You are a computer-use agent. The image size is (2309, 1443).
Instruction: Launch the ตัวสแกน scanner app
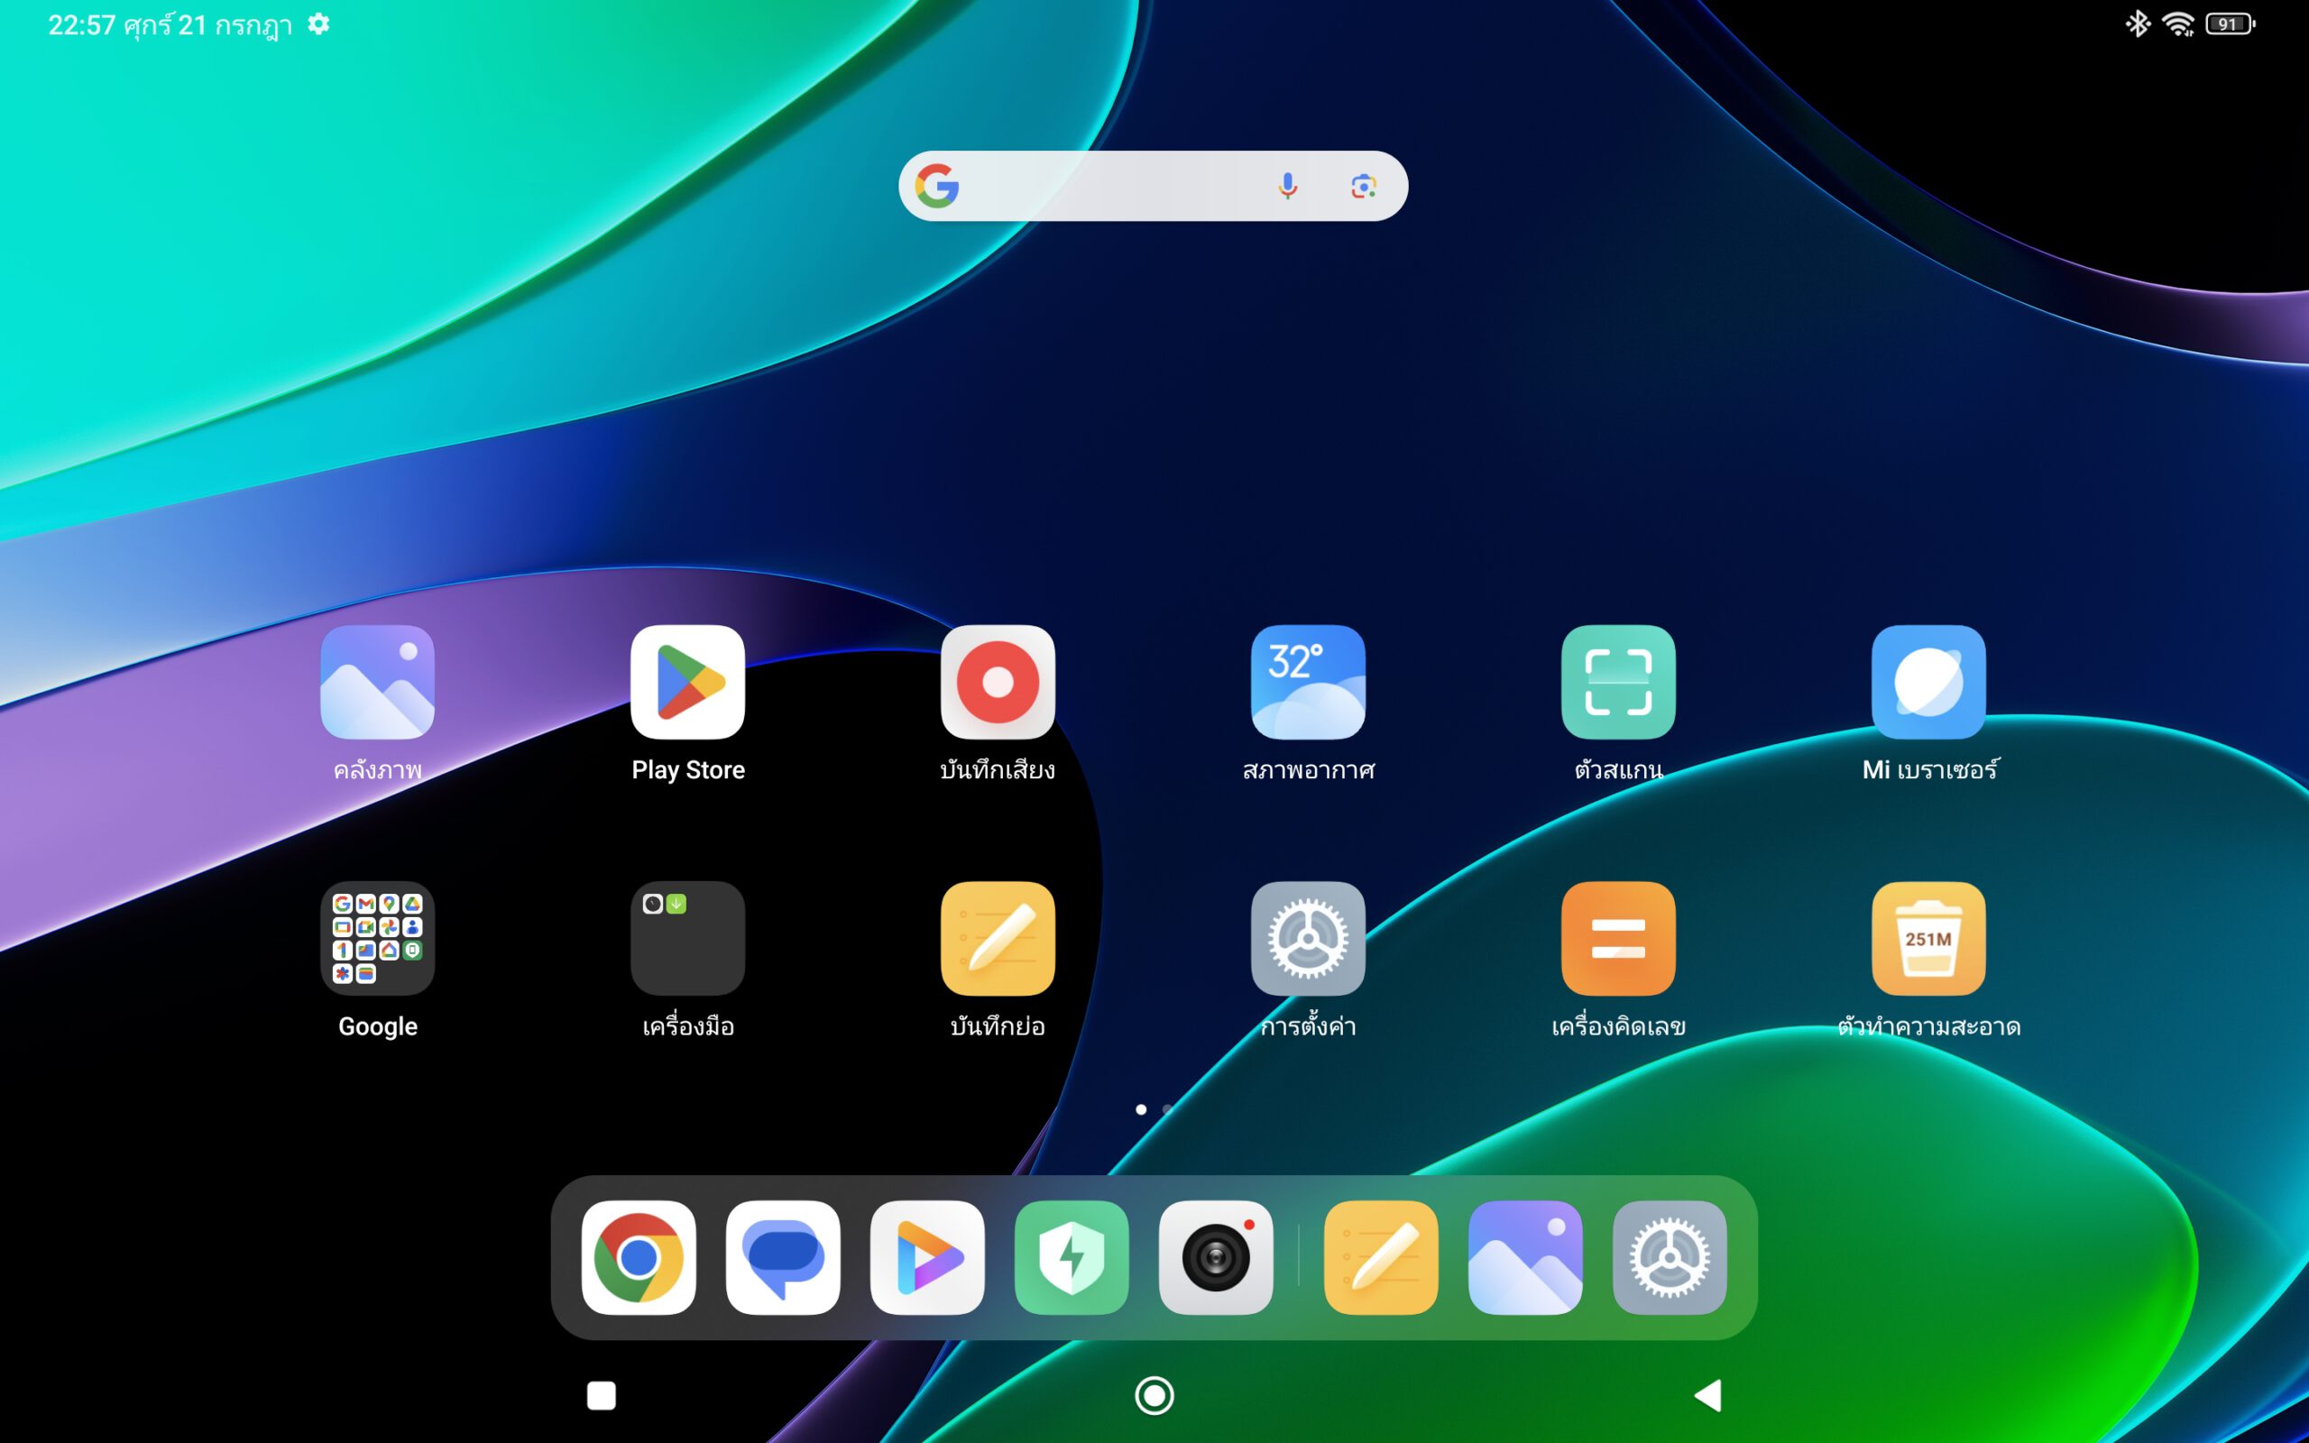tap(1618, 683)
